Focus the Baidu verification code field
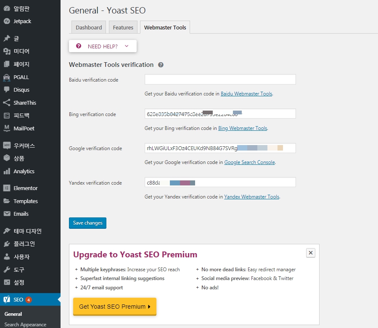Viewport: 378px width, 328px height. point(220,79)
